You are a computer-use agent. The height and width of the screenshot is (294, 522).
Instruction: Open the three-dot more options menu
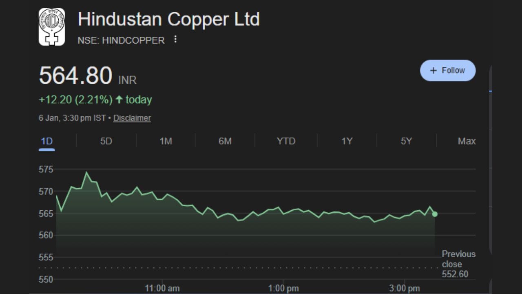click(x=175, y=39)
